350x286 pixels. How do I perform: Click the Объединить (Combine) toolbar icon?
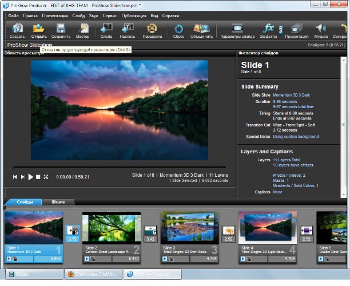click(201, 29)
